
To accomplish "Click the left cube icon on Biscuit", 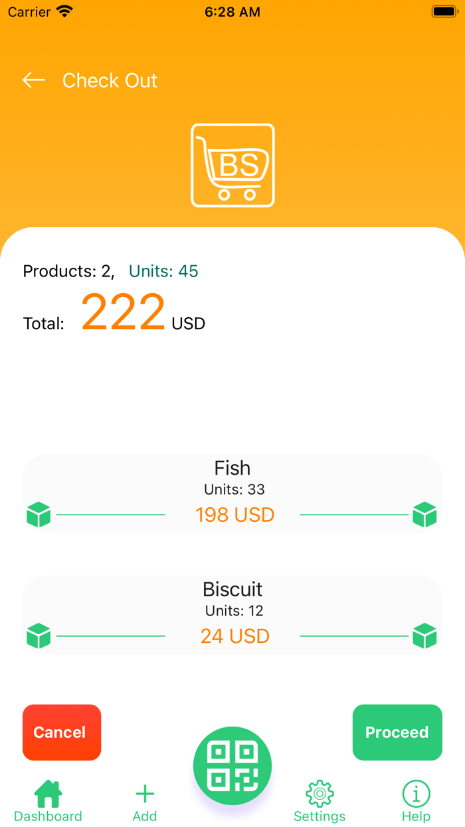I will [x=39, y=636].
